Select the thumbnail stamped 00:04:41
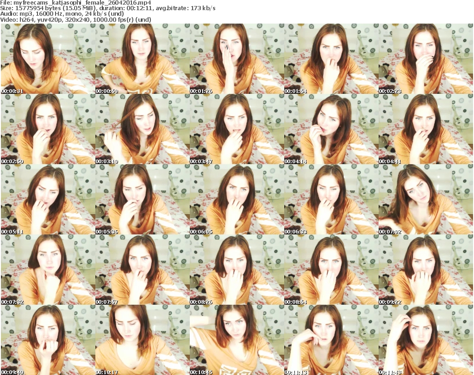 tap(426, 129)
